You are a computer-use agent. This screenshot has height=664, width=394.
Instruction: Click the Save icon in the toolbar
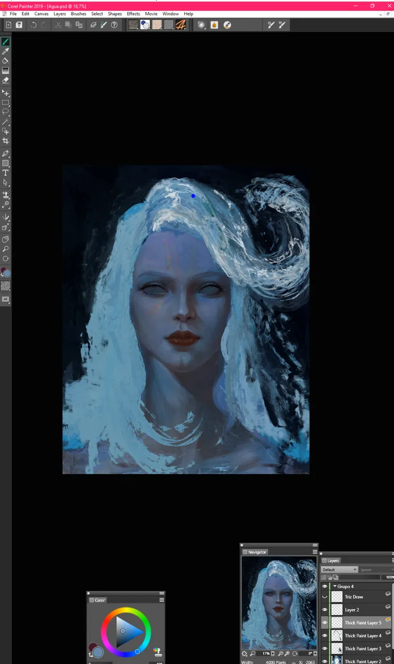pos(19,25)
